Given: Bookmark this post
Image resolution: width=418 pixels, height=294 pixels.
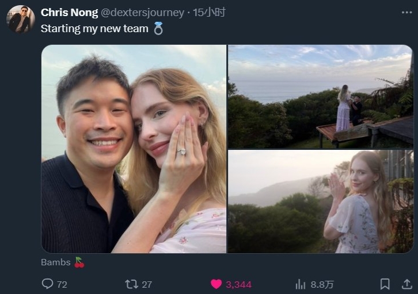Looking at the screenshot, I should click(385, 284).
